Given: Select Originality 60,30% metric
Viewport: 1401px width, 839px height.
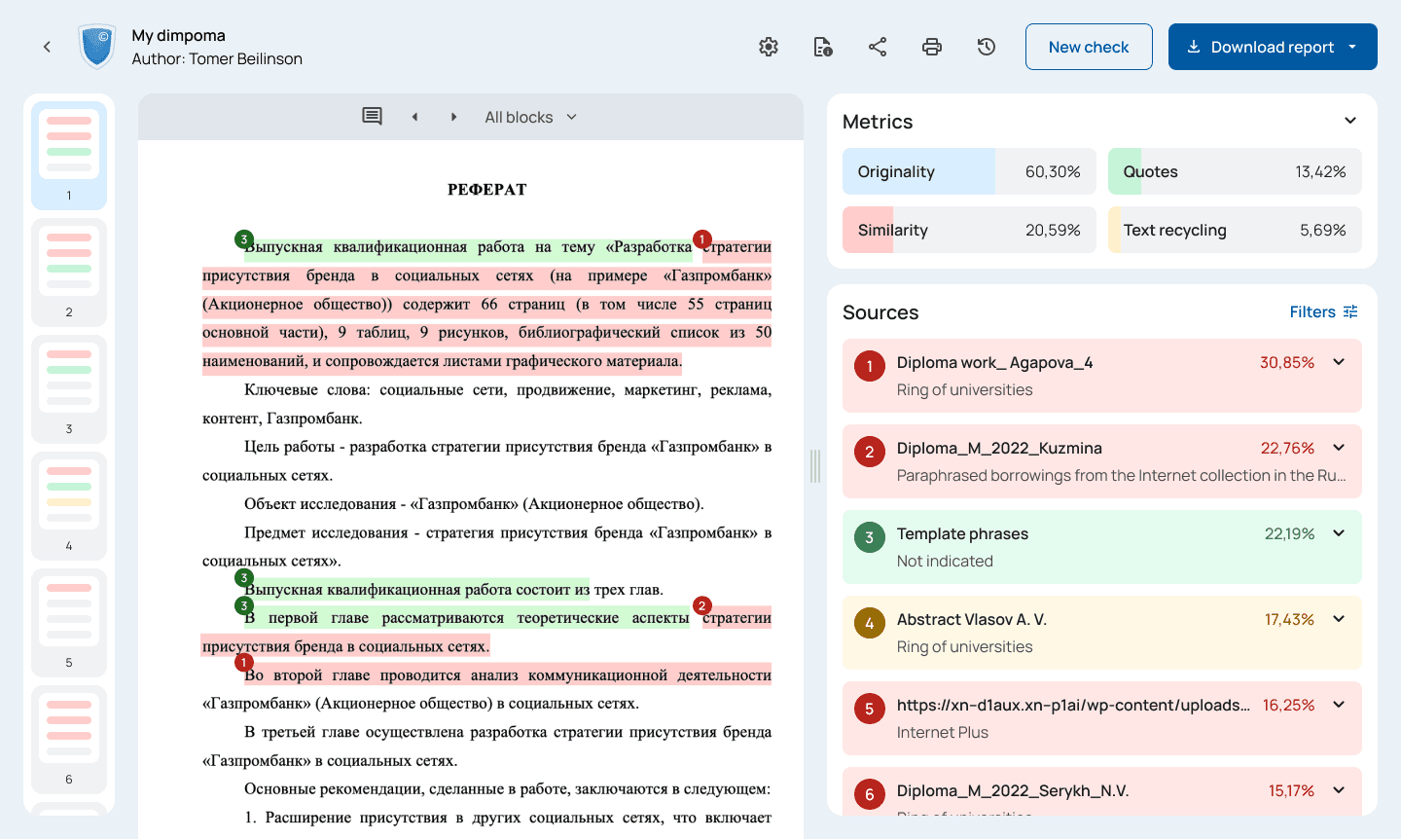Looking at the screenshot, I should coord(969,171).
